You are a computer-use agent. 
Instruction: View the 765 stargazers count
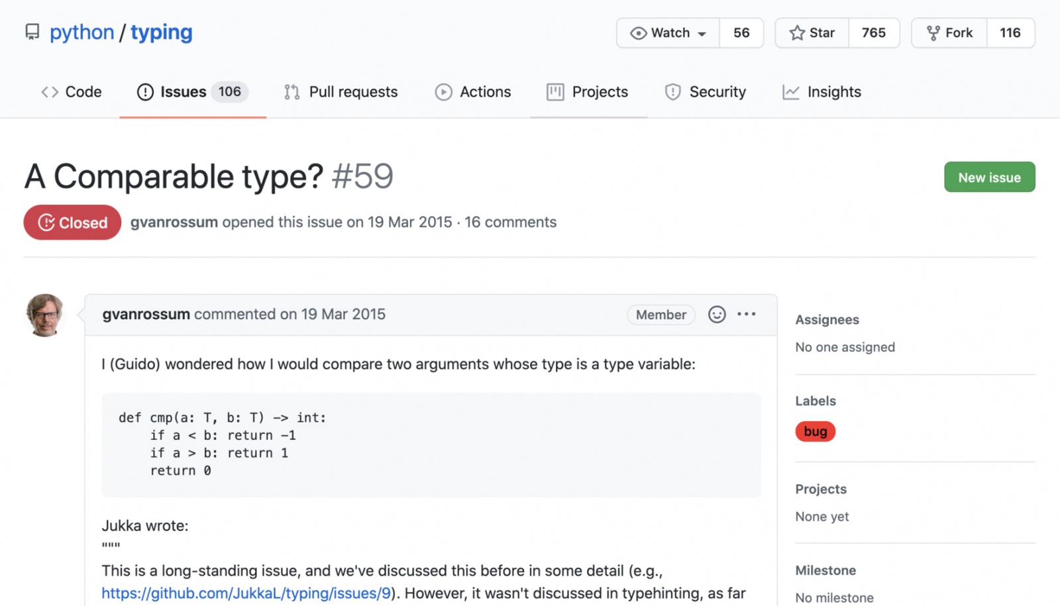pos(874,32)
